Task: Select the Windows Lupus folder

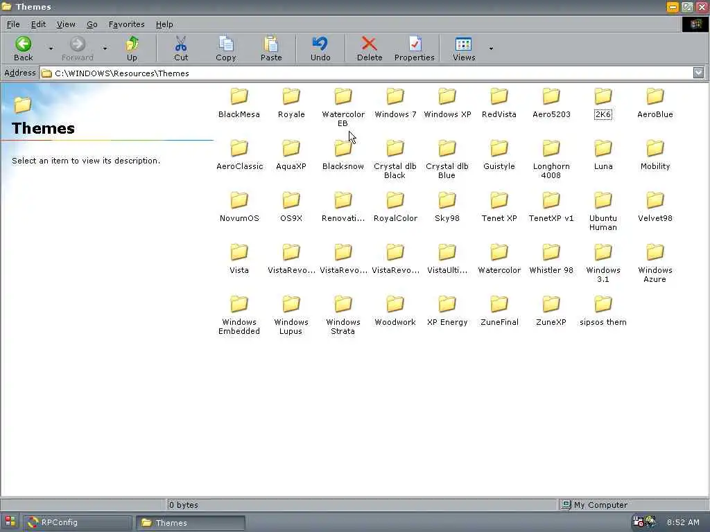Action: point(291,316)
